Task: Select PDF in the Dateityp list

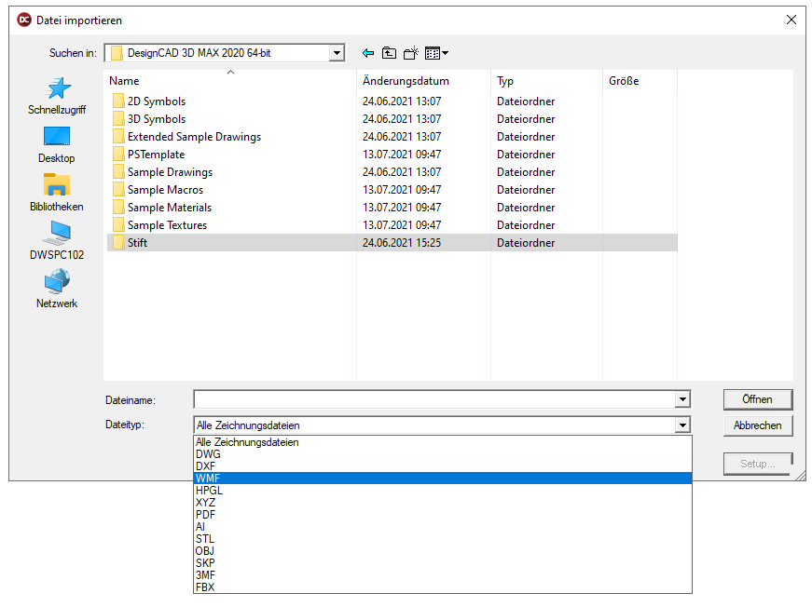Action: point(206,515)
